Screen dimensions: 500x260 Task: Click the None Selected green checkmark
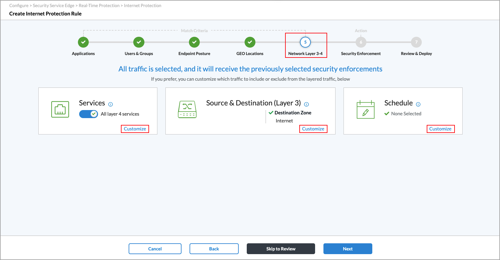click(387, 113)
